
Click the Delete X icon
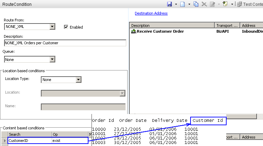pos(204,4)
